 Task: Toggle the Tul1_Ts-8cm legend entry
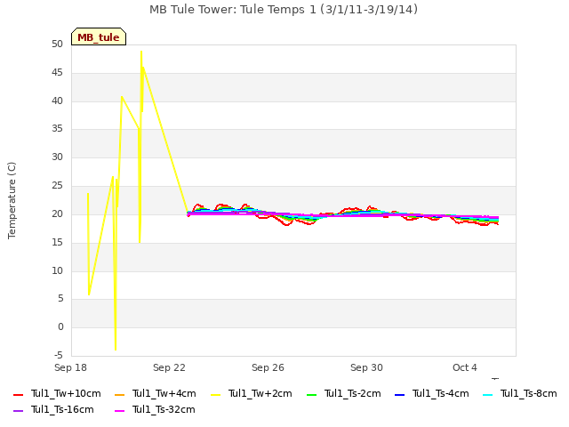tap(519, 393)
